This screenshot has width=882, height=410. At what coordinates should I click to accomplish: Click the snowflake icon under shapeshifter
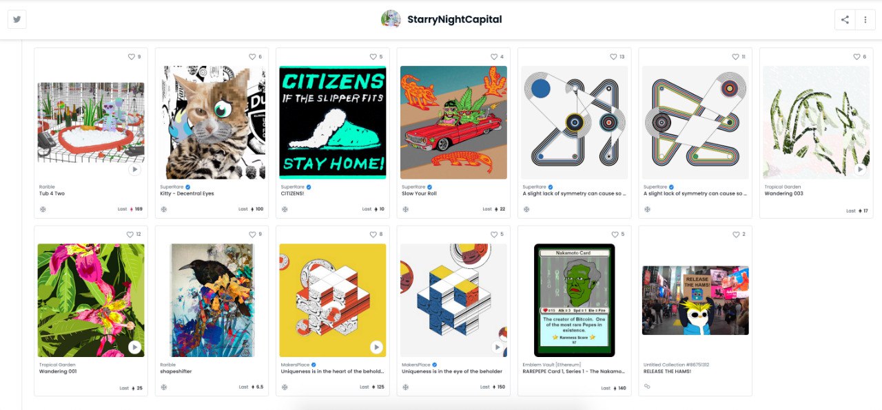164,387
